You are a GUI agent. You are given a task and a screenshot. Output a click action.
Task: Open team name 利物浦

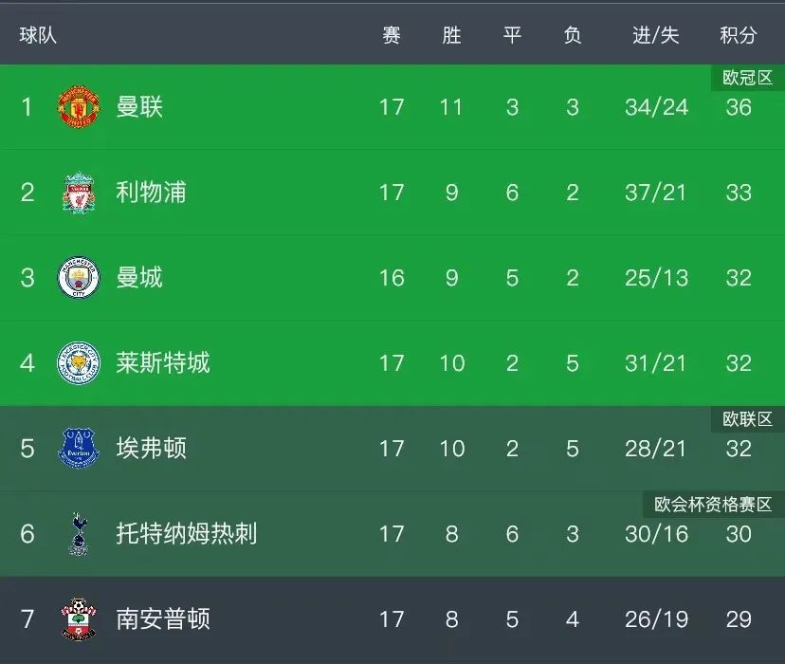151,193
